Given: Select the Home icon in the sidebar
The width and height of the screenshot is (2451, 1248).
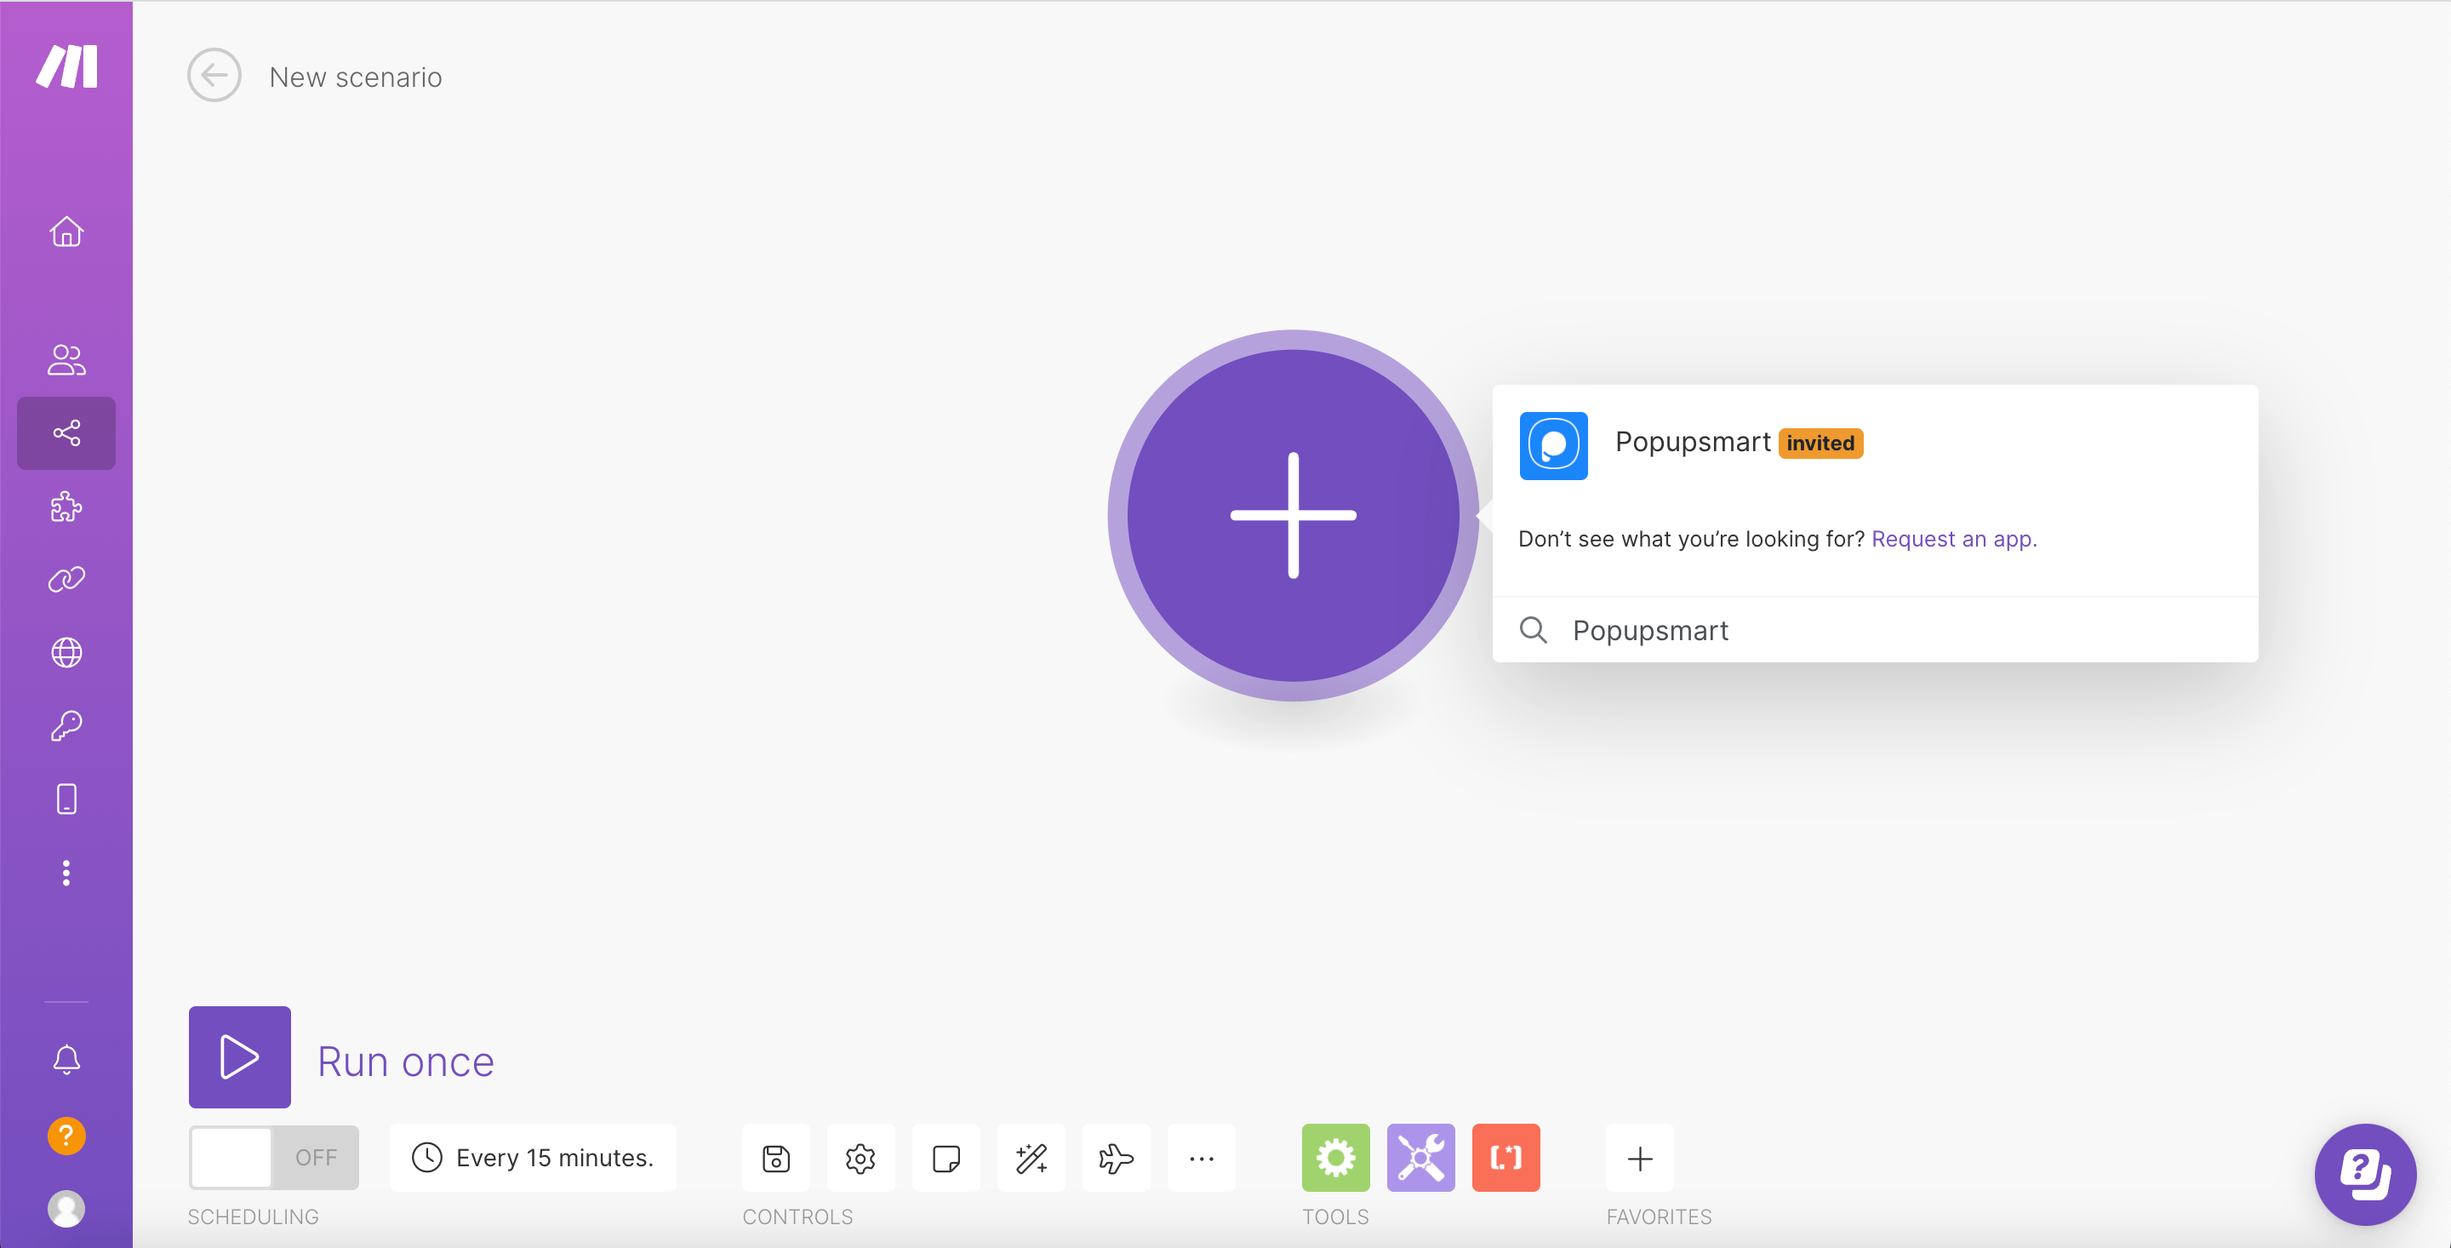Looking at the screenshot, I should pos(66,232).
